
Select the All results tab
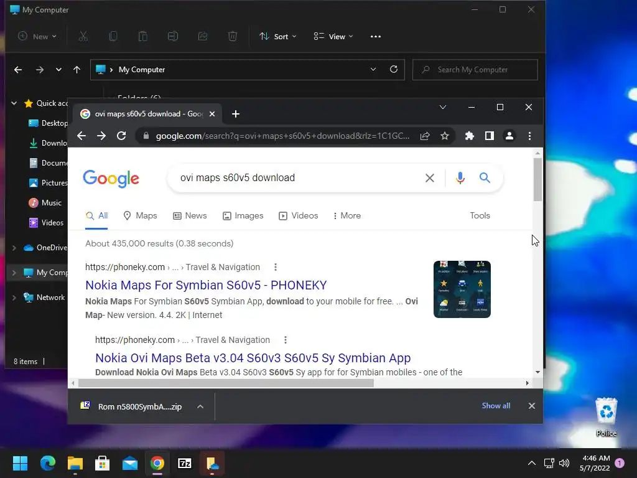pyautogui.click(x=96, y=216)
